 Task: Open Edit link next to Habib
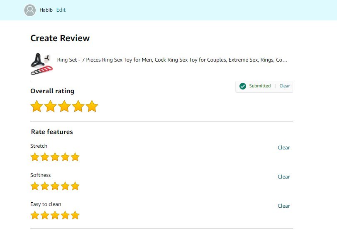61,10
